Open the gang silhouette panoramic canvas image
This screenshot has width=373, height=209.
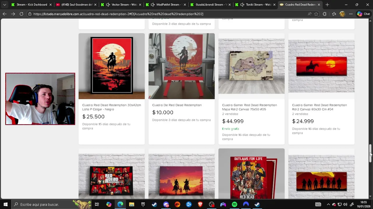[x=321, y=174]
